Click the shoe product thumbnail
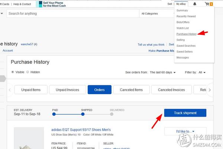The height and width of the screenshot is (149, 223). [x=29, y=139]
